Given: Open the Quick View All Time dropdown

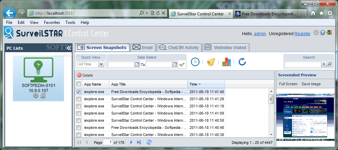Looking at the screenshot, I should coord(101,64).
